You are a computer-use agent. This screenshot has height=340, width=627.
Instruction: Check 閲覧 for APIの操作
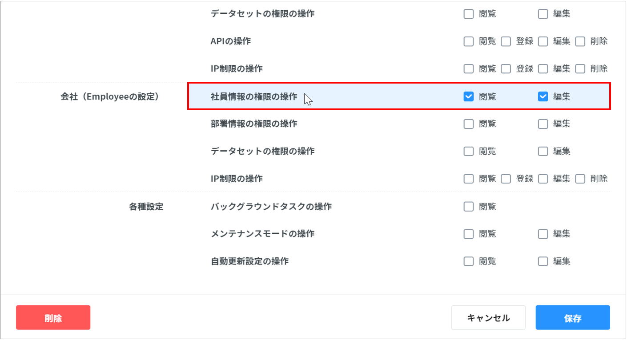[x=469, y=42]
